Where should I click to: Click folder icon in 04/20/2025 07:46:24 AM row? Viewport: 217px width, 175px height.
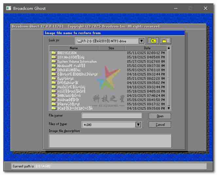[54, 96]
